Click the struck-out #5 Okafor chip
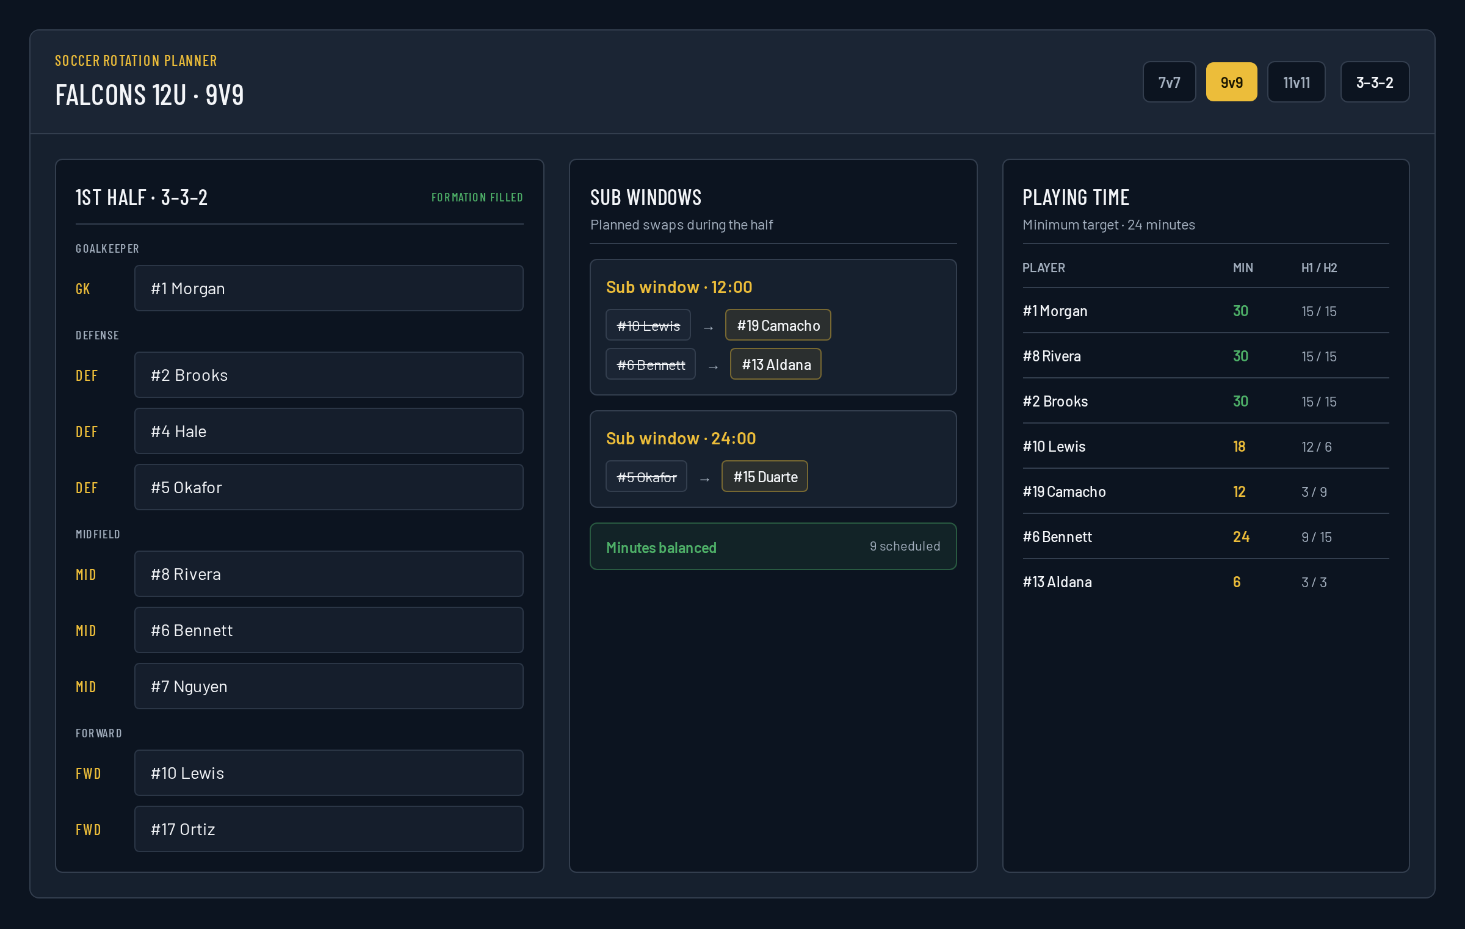This screenshot has width=1465, height=929. pyautogui.click(x=646, y=477)
